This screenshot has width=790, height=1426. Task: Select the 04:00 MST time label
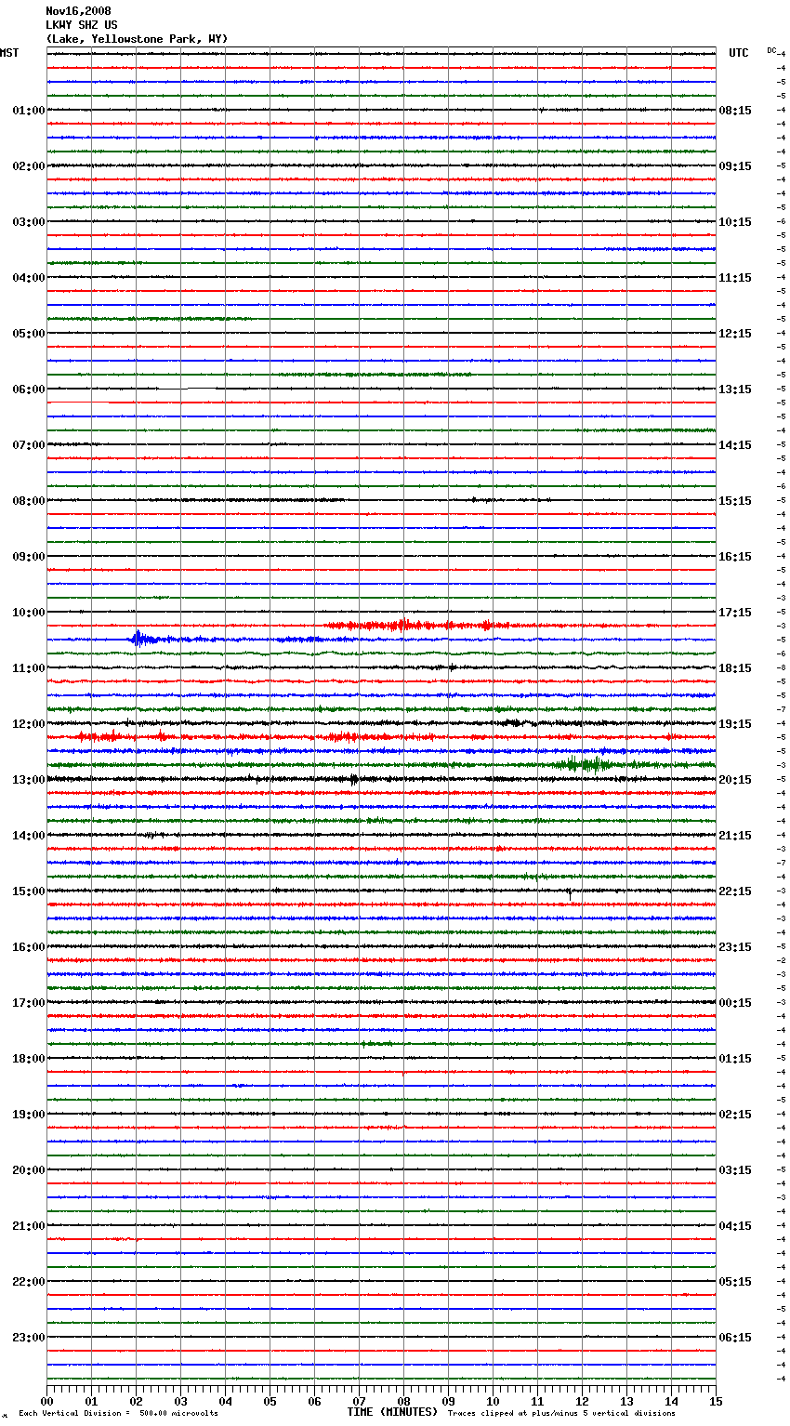(x=29, y=278)
